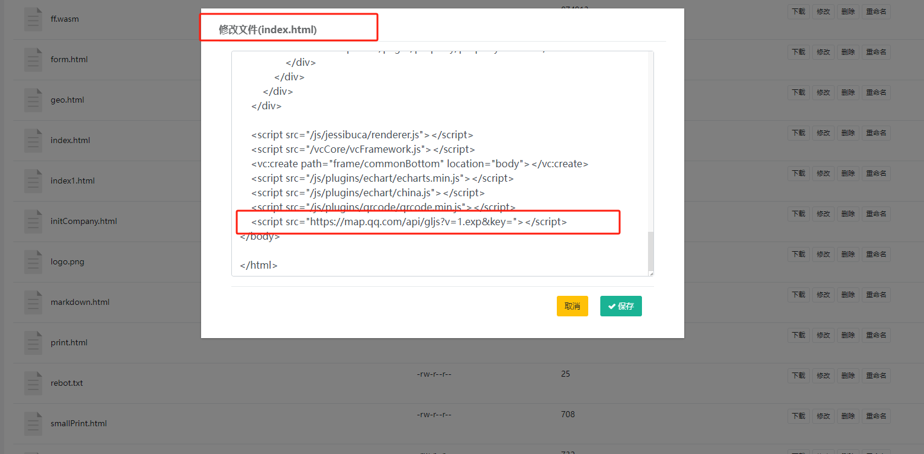Download form.html with 下载

798,52
